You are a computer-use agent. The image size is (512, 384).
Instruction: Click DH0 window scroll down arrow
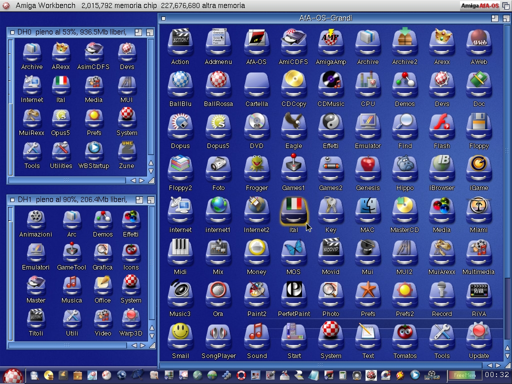point(150,171)
